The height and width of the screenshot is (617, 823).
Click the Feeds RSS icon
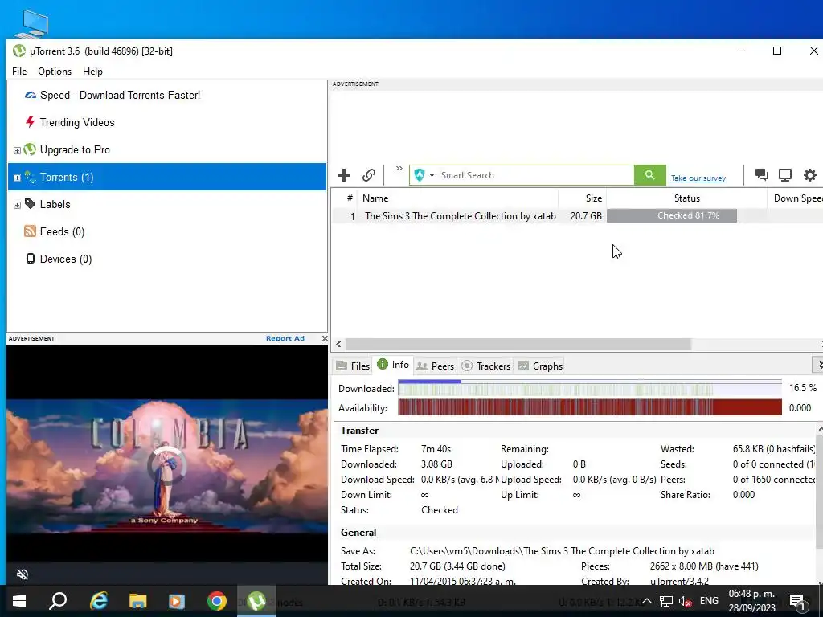click(x=30, y=231)
